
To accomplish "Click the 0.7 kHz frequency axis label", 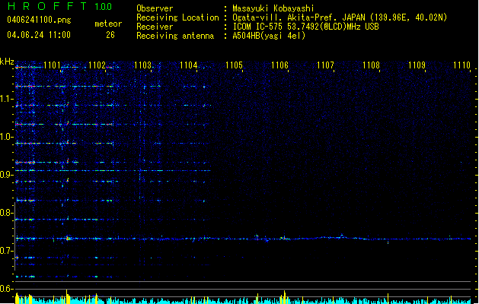I will [6, 251].
